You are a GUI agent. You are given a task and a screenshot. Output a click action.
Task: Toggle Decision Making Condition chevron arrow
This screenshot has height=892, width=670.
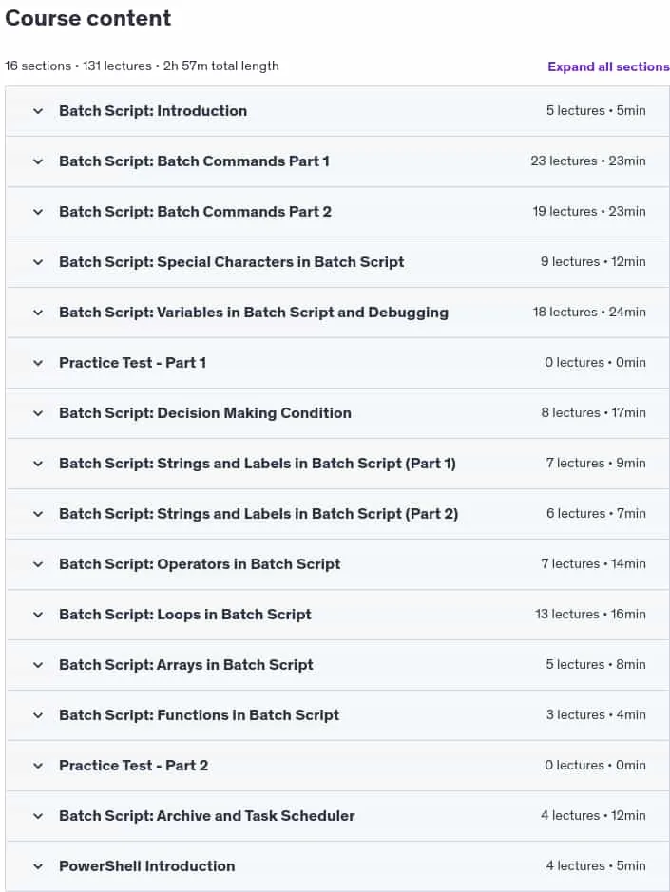click(38, 413)
